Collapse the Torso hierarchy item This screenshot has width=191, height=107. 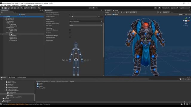click(x=7, y=32)
